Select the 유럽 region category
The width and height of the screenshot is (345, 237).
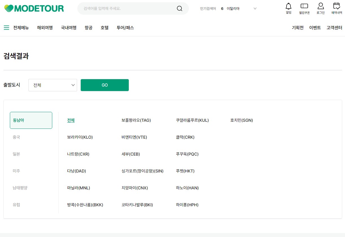coord(16,205)
